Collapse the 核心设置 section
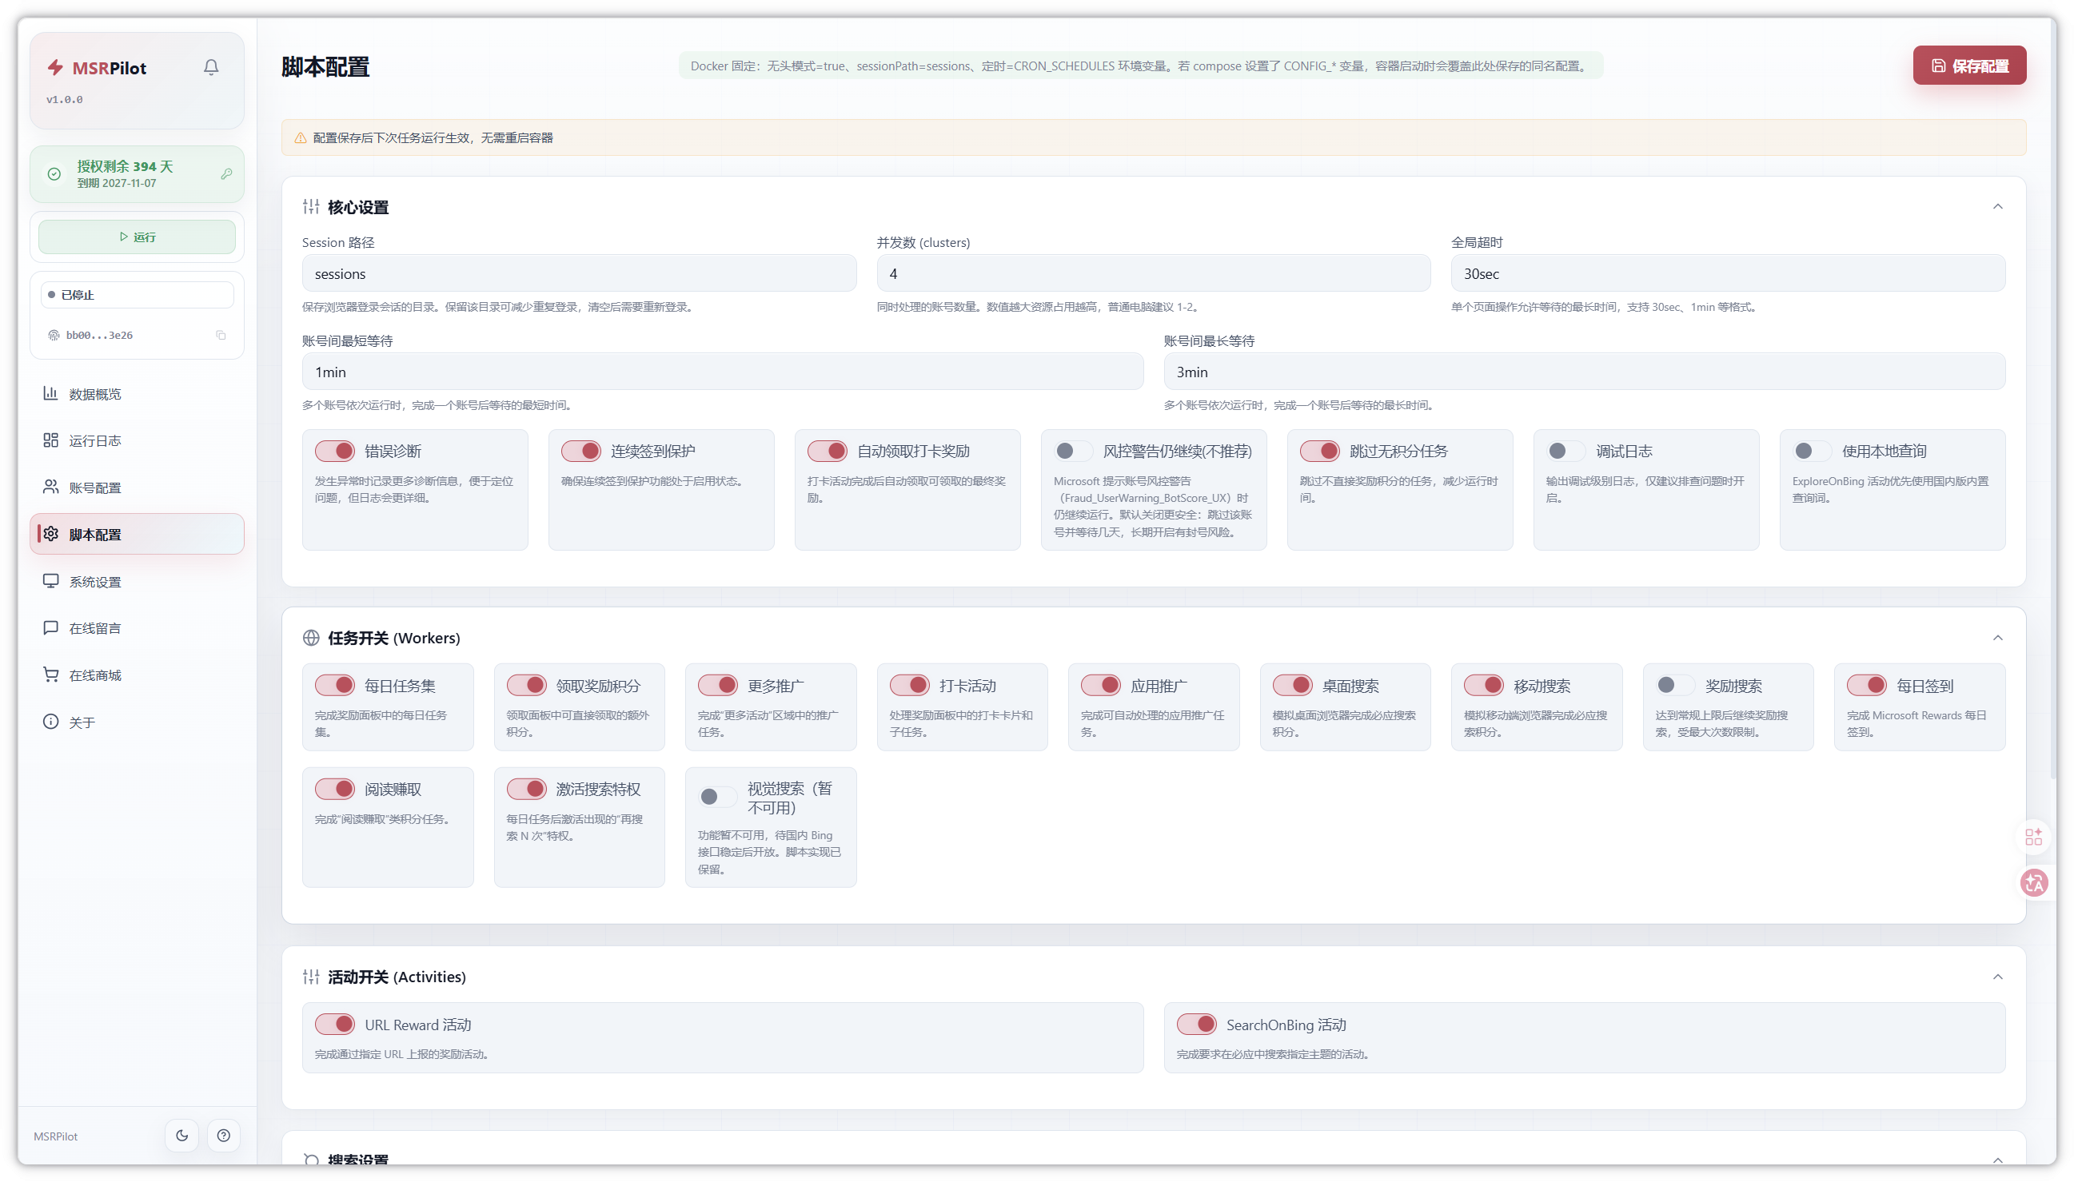 (1998, 206)
